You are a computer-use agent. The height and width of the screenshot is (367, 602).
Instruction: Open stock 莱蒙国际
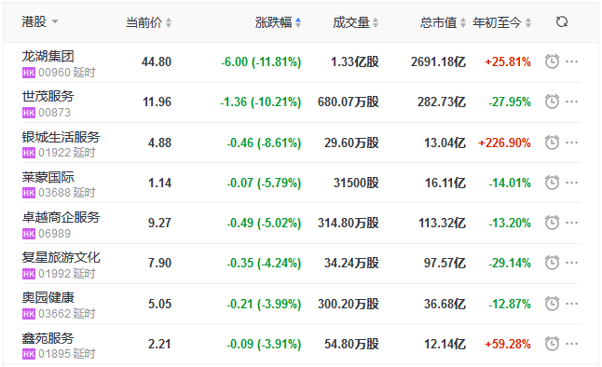coord(48,177)
